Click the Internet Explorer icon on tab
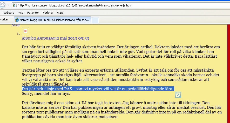Screen dimensions: 230x123 coord(17,20)
